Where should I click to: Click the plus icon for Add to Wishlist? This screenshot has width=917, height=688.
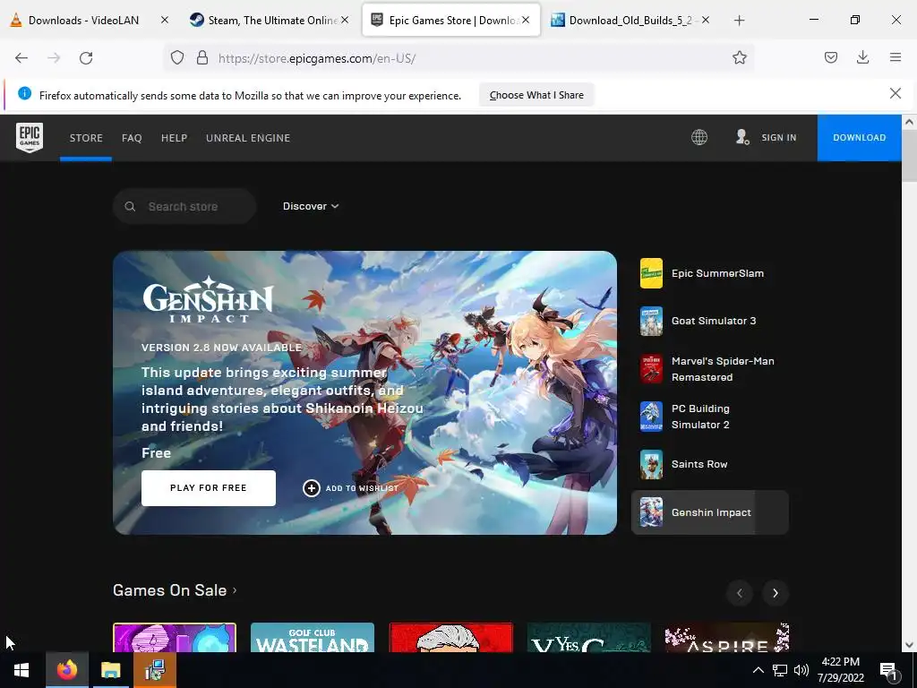tap(311, 488)
